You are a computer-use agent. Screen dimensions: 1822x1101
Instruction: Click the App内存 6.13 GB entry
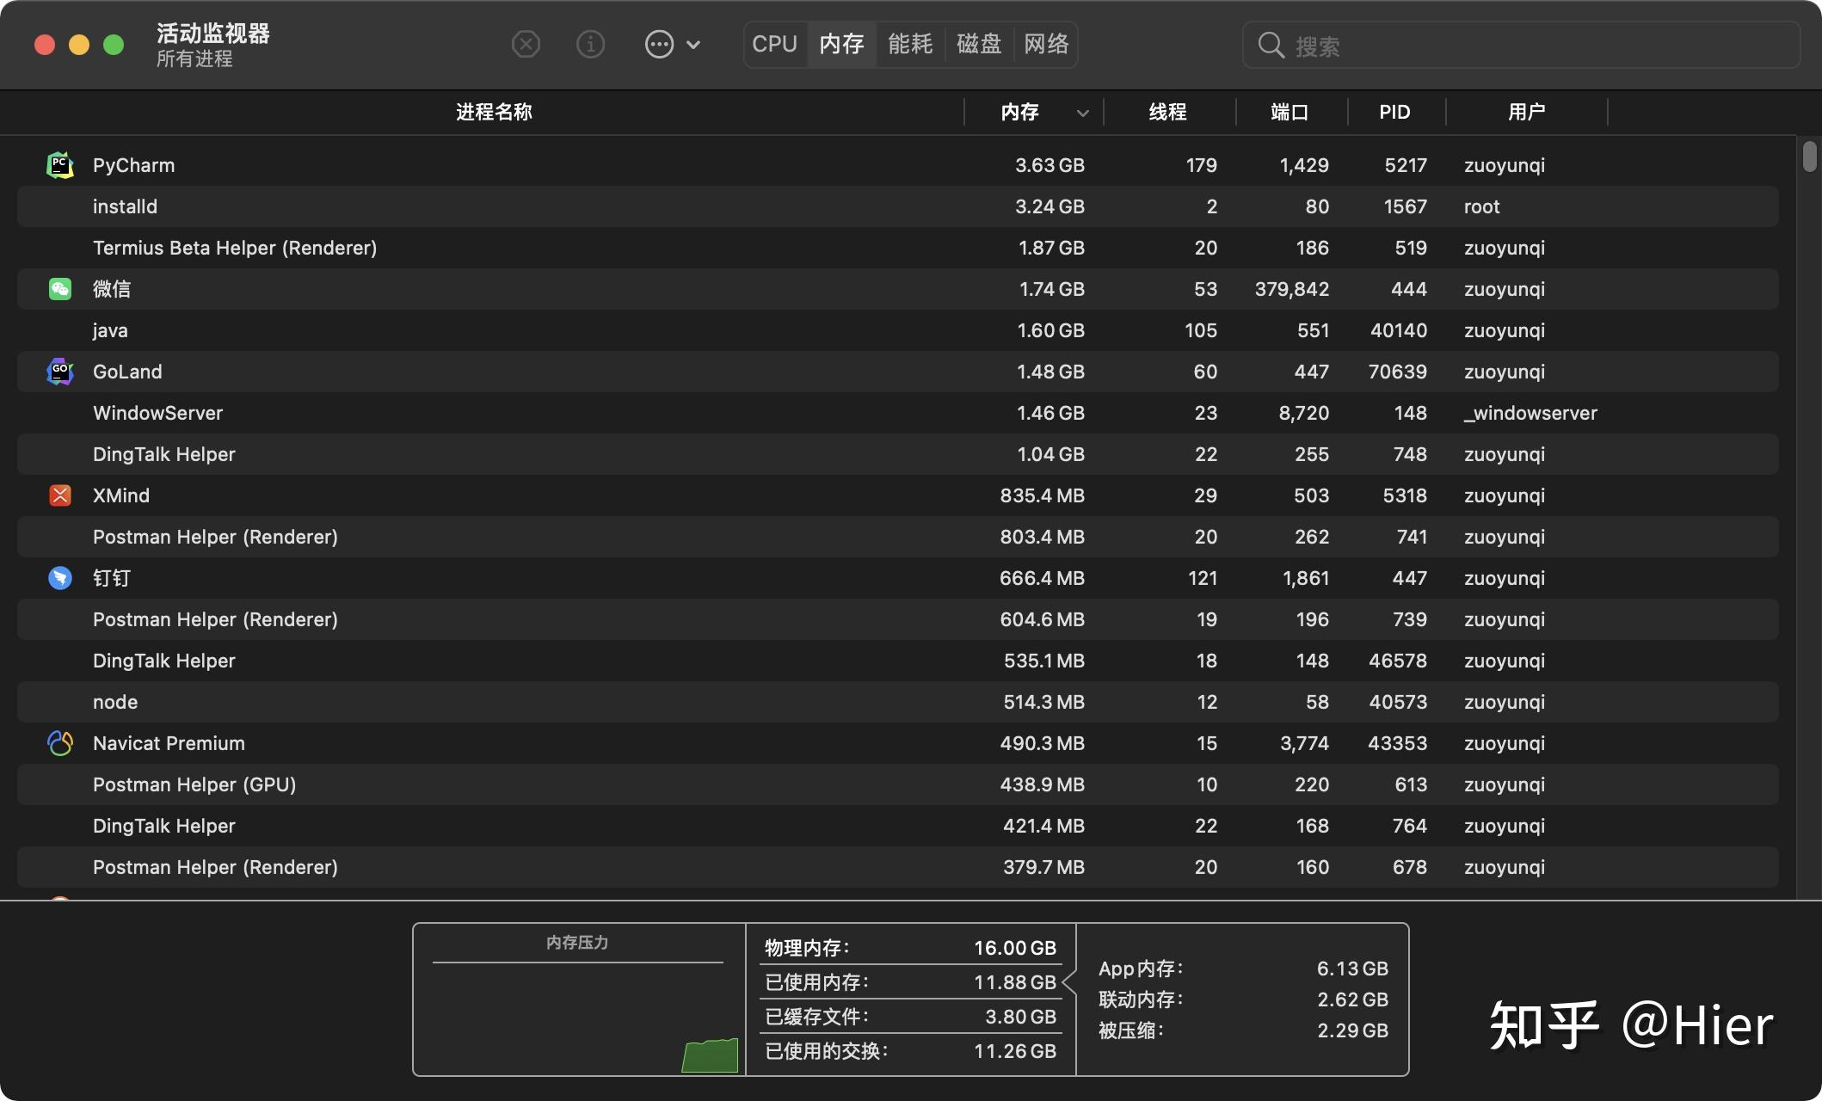point(1243,969)
